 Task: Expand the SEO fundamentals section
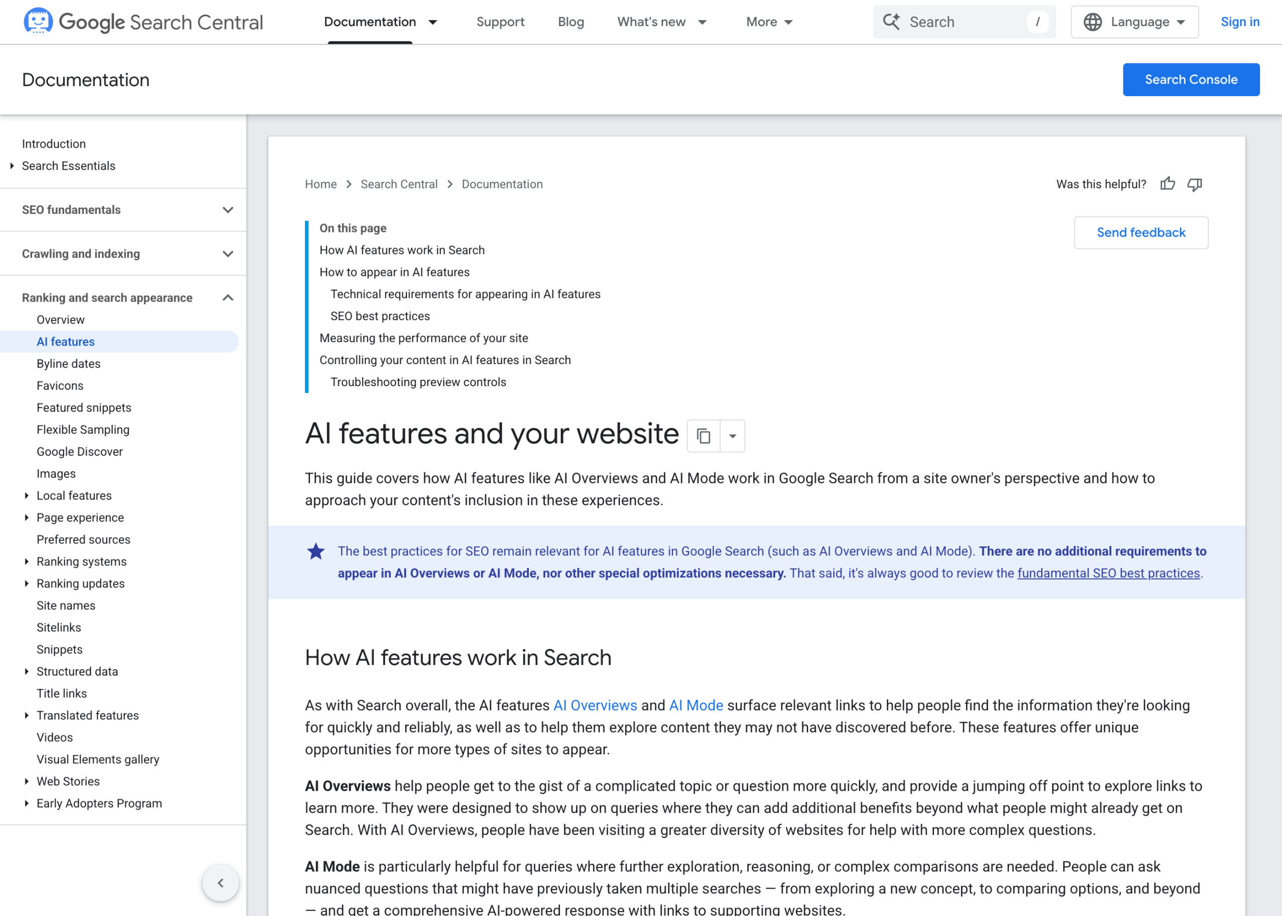point(228,210)
